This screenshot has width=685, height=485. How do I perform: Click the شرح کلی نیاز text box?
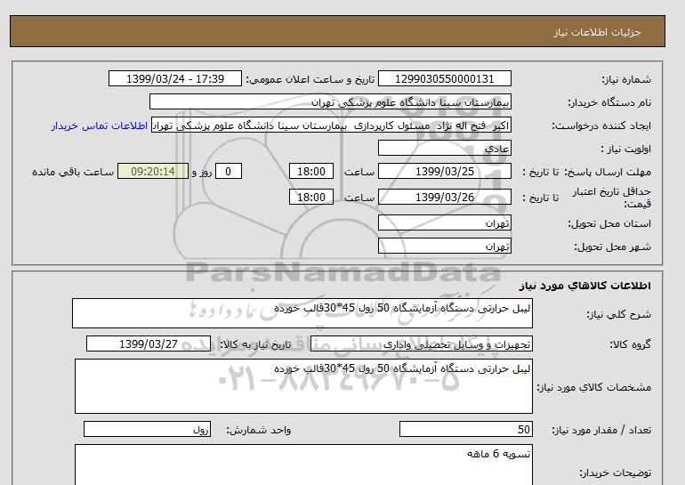302,313
